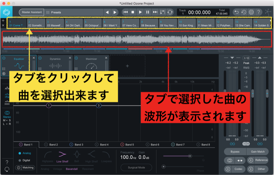Skip to previous track in transport
Screen dimensions: 274x175
coord(125,12)
